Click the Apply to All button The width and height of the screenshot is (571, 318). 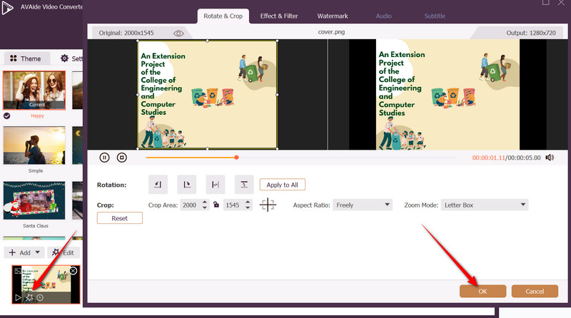[283, 185]
